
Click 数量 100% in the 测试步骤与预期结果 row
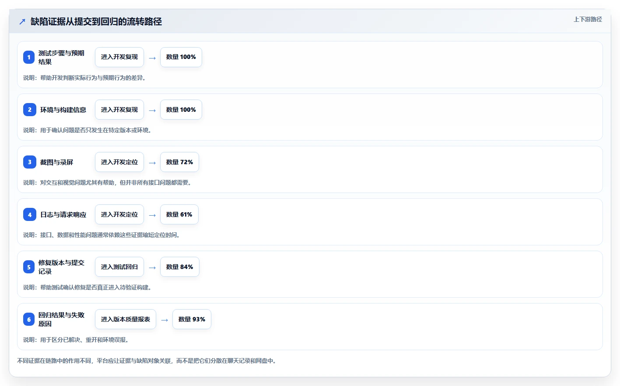click(181, 57)
